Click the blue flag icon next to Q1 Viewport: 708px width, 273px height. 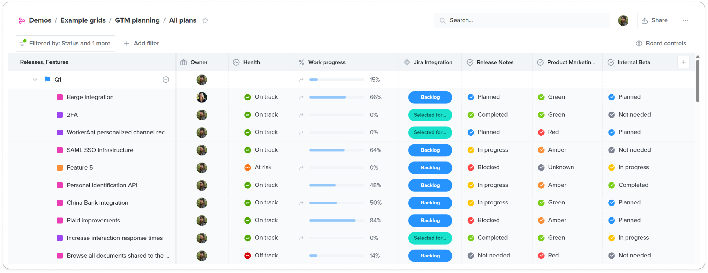47,80
